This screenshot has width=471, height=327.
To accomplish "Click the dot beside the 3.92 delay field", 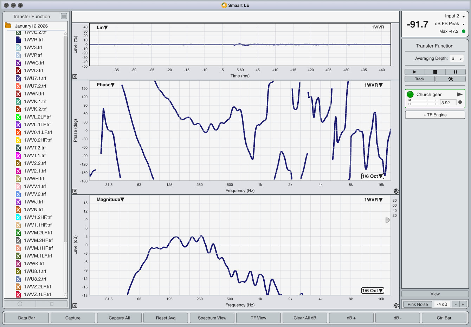I will (460, 102).
